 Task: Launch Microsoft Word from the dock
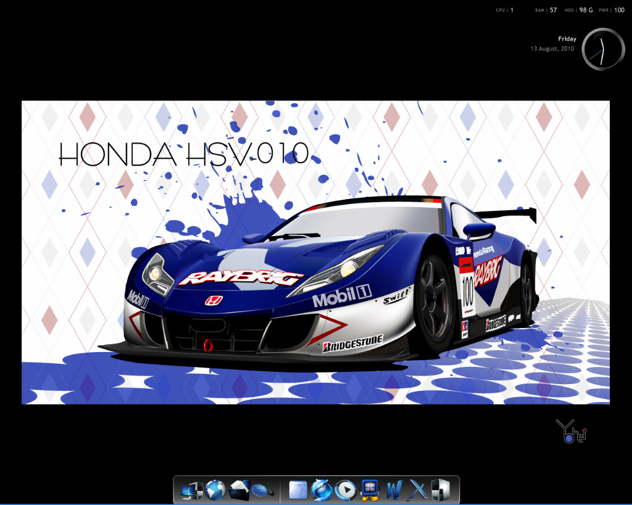[394, 490]
